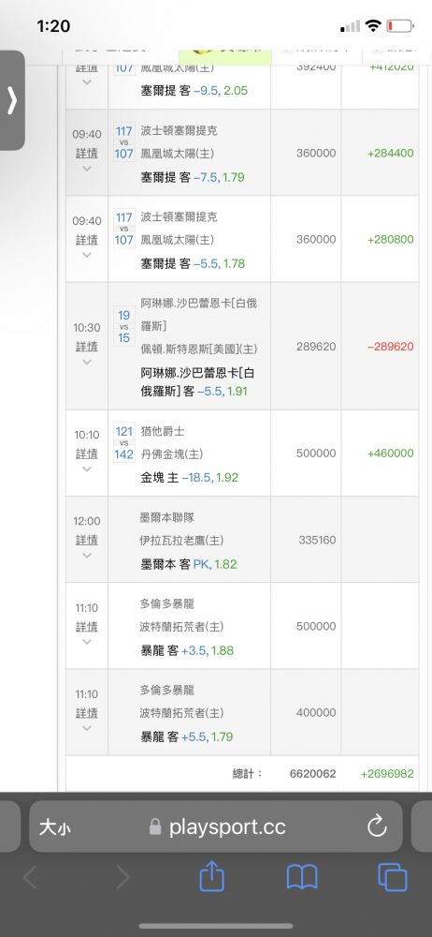Open 詳情 for 10:10 丹佛金塊 game

click(x=87, y=454)
